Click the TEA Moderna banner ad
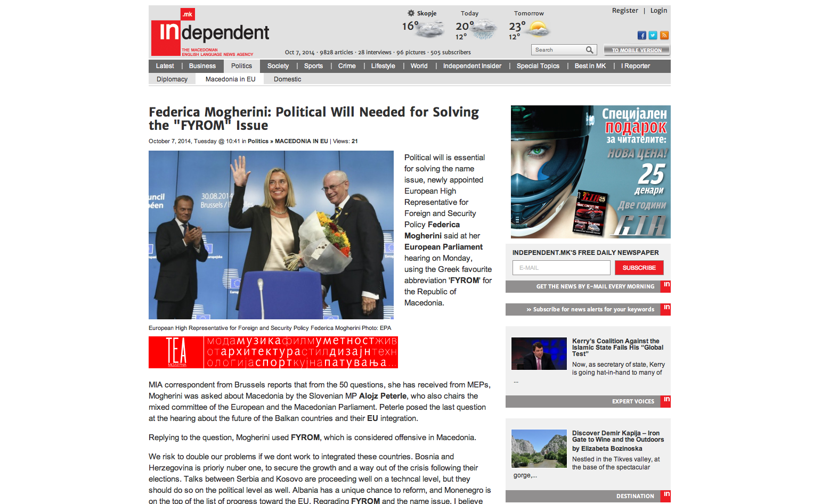This screenshot has width=813, height=504. tap(273, 352)
